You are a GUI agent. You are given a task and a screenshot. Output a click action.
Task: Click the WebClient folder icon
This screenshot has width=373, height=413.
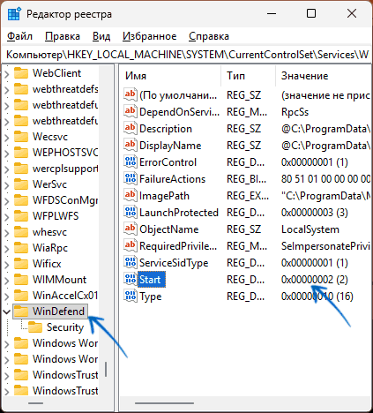[21, 73]
